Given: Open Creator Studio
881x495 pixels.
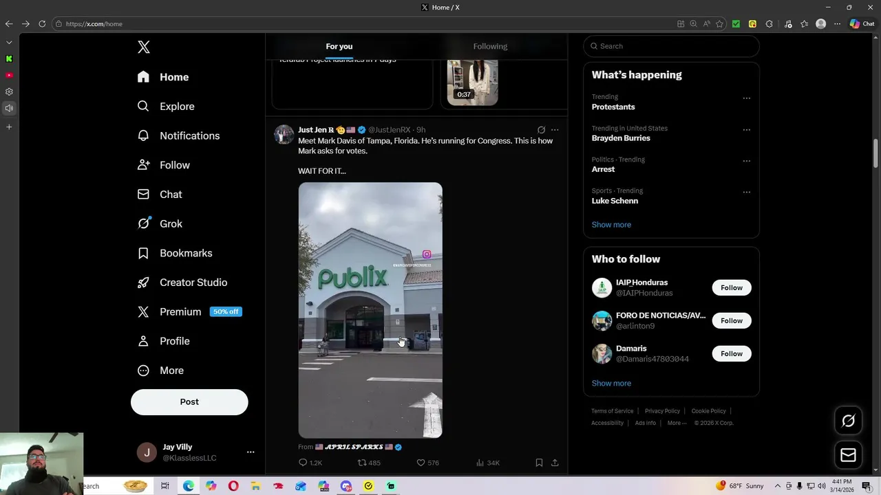Looking at the screenshot, I should (182, 283).
